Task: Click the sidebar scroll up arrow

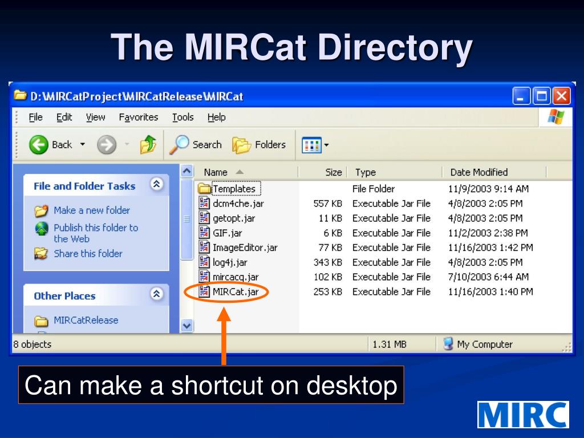Action: point(187,171)
